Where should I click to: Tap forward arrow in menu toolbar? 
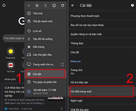[x=28, y=5]
